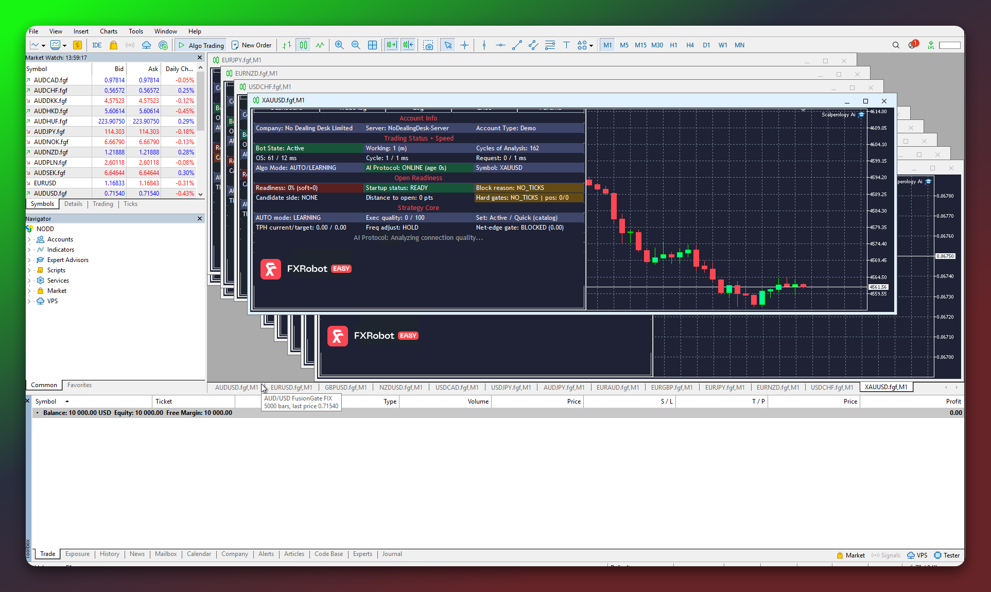
Task: Toggle the Algo Trading button
Action: click(201, 45)
